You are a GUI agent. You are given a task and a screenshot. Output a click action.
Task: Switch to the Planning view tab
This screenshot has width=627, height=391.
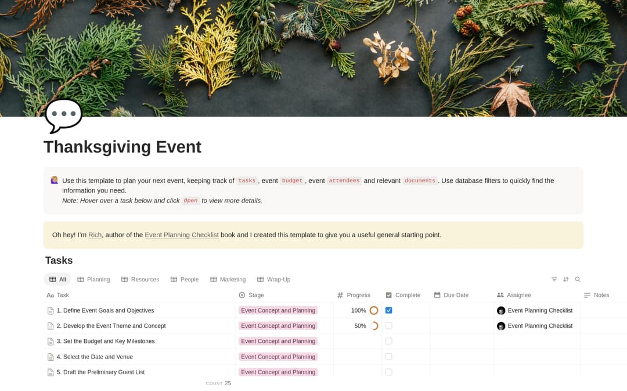click(93, 280)
